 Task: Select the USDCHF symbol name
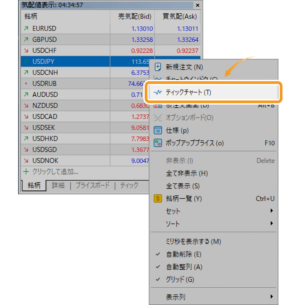coord(44,51)
